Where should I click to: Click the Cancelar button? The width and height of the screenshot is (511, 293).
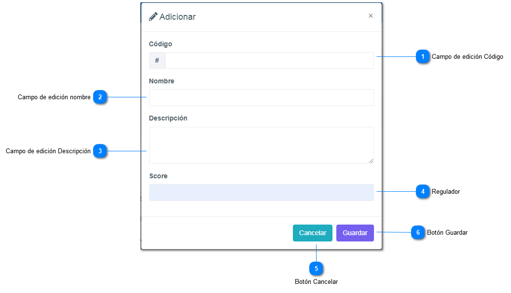point(313,233)
